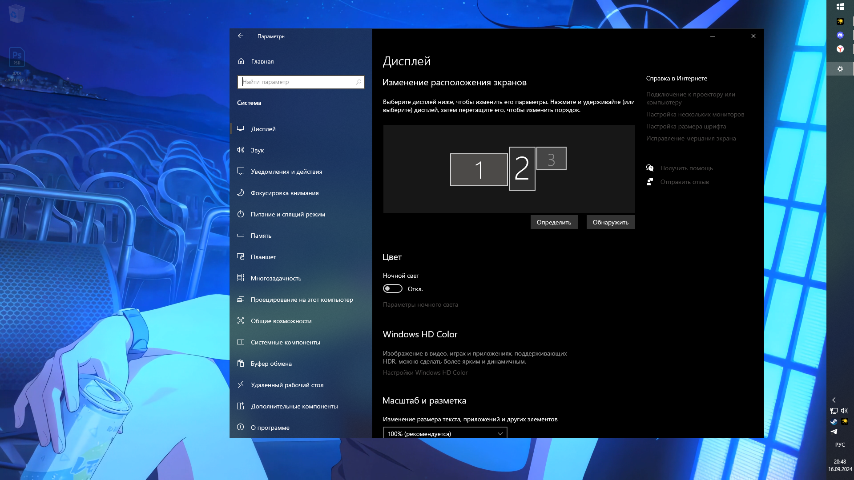Image resolution: width=854 pixels, height=480 pixels.
Task: Click Отправить отзыв
Action: (685, 182)
